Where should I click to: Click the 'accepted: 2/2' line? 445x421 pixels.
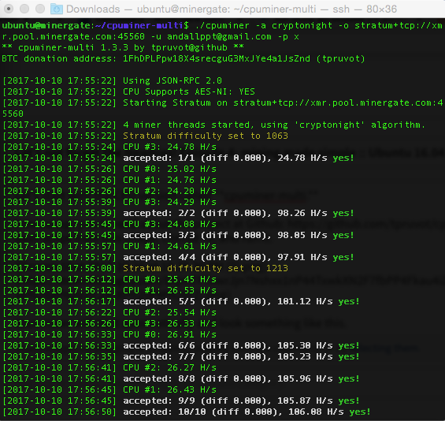pyautogui.click(x=178, y=214)
